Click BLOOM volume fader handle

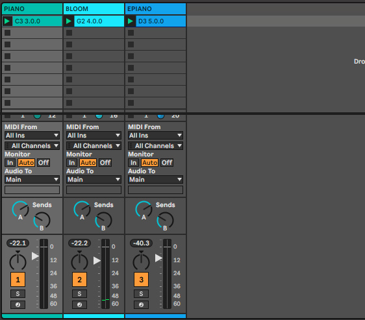click(x=97, y=260)
